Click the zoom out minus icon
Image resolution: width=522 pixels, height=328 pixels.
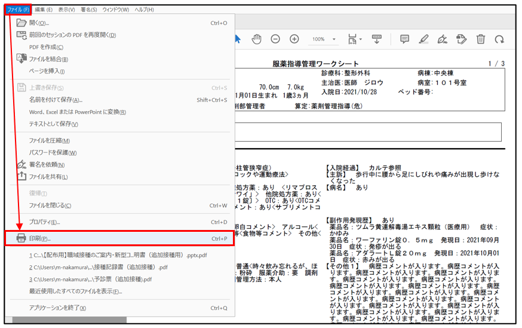[275, 39]
